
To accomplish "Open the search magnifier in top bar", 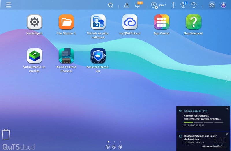I will click(x=111, y=5).
